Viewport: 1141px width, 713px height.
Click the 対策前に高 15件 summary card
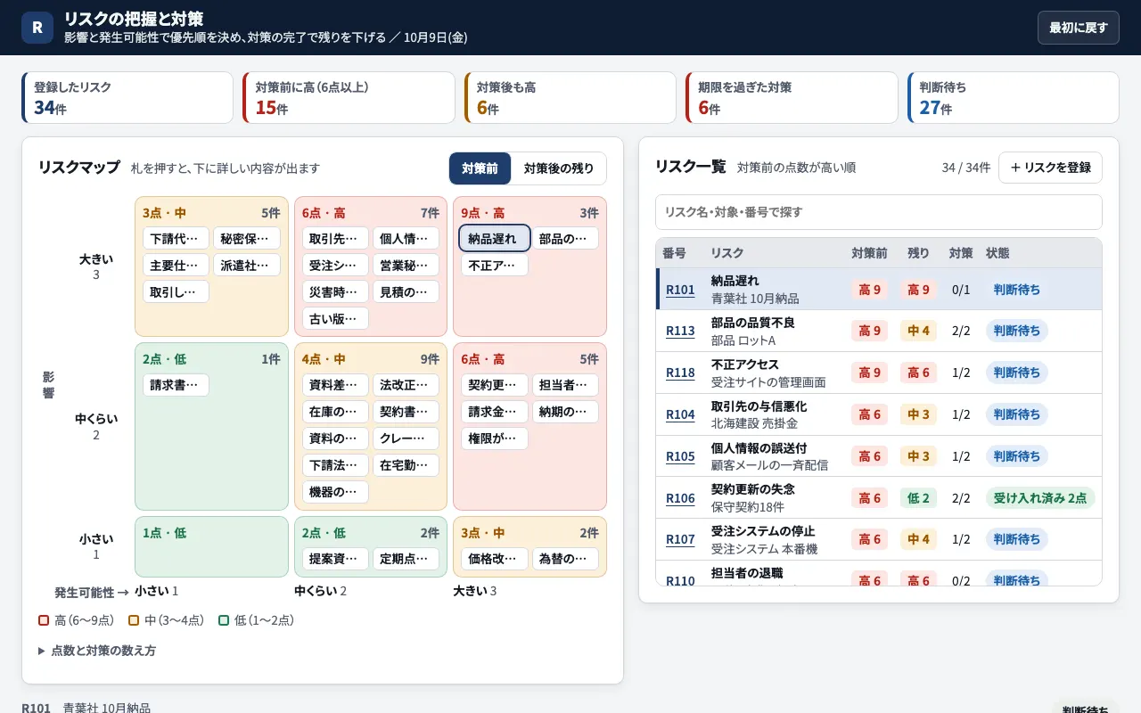coord(349,98)
